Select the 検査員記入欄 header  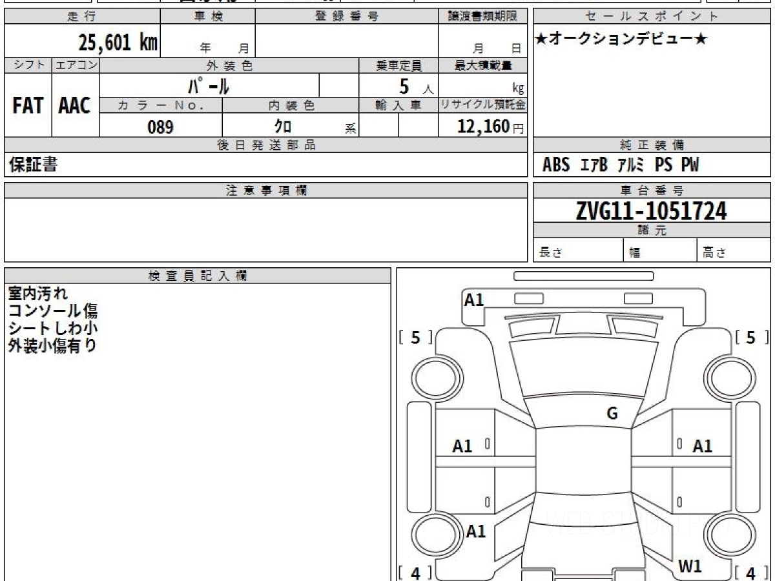point(198,275)
